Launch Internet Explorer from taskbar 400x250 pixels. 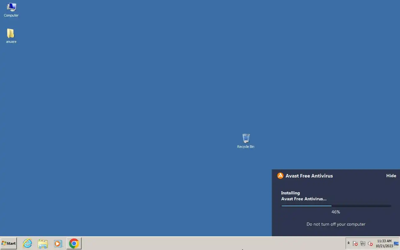tap(27, 243)
